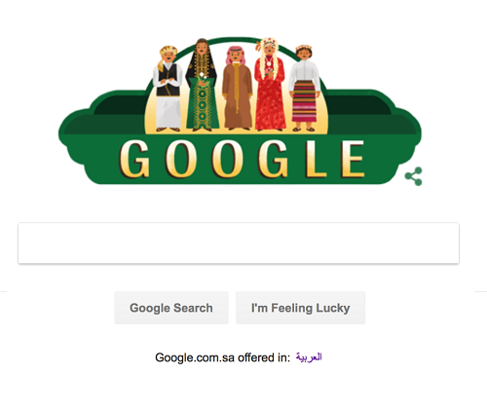Focus the empty Google search box
The height and width of the screenshot is (412, 487).
[239, 243]
